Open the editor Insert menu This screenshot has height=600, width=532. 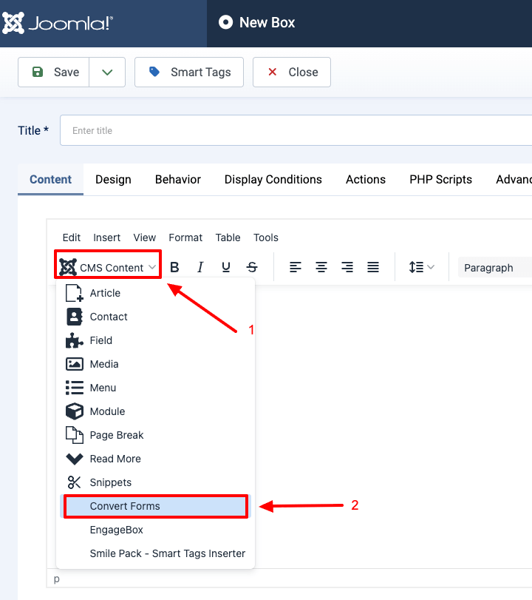(106, 237)
